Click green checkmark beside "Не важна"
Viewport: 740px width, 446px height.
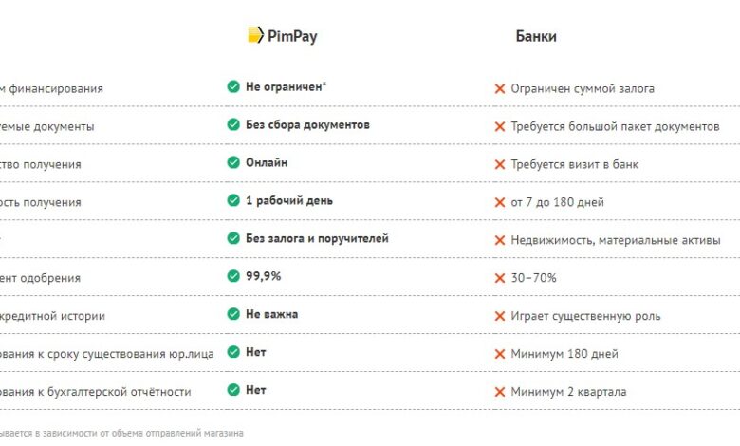(233, 315)
